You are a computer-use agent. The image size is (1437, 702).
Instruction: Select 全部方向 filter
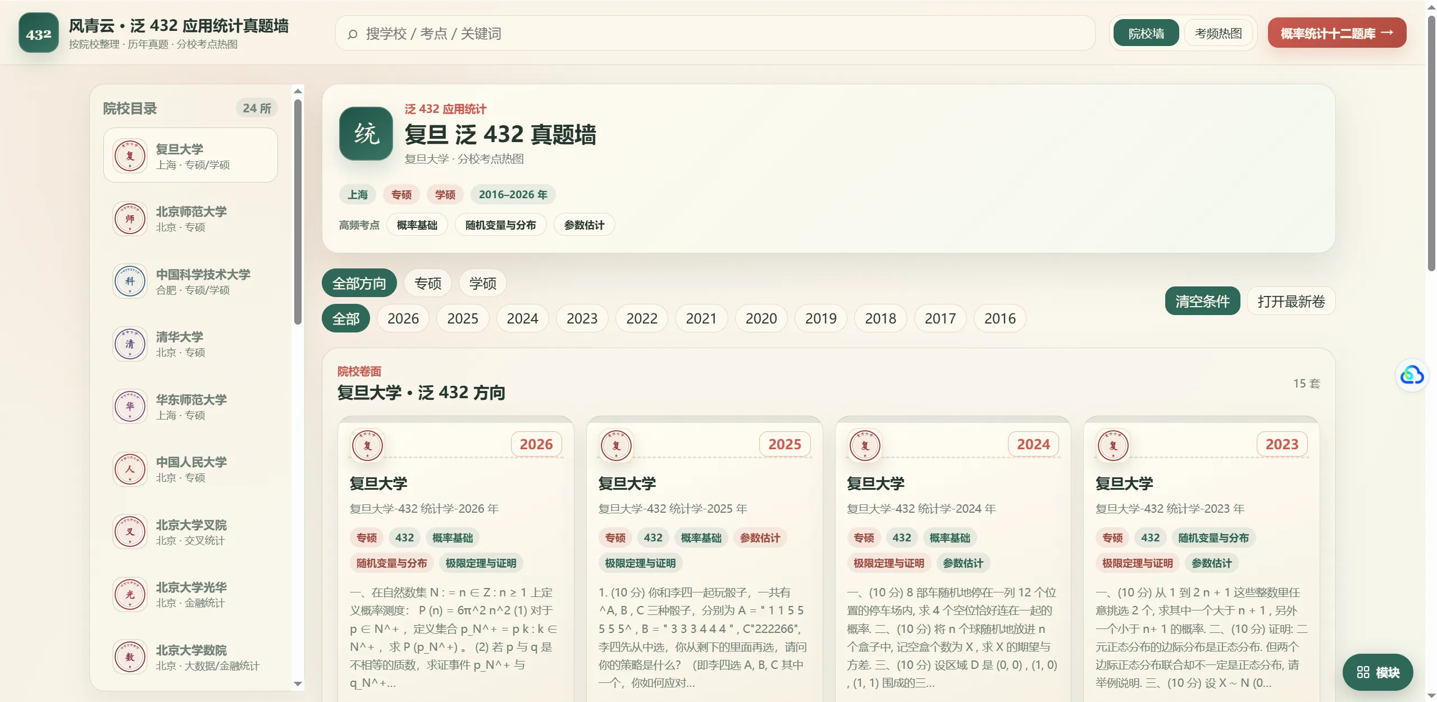point(359,284)
